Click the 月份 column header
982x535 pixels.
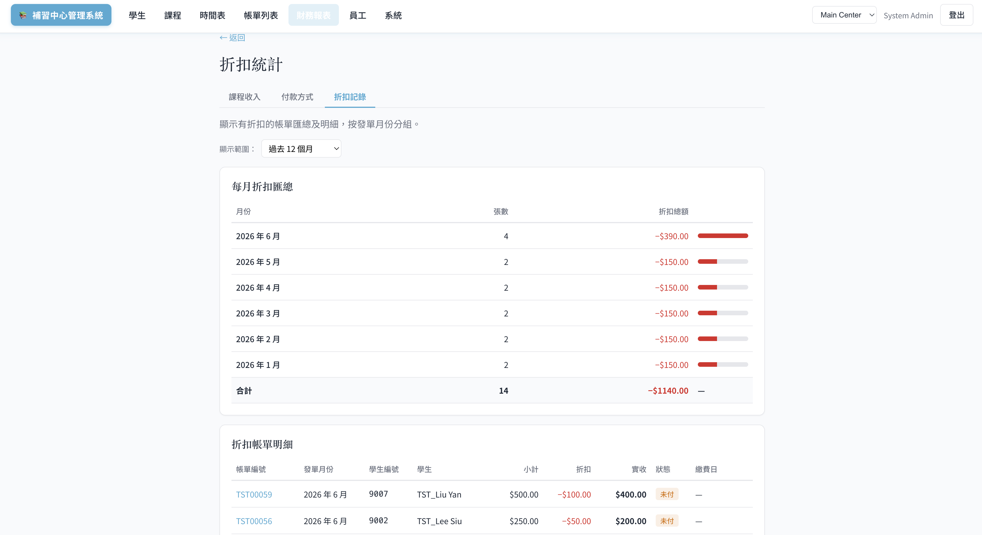pos(243,212)
